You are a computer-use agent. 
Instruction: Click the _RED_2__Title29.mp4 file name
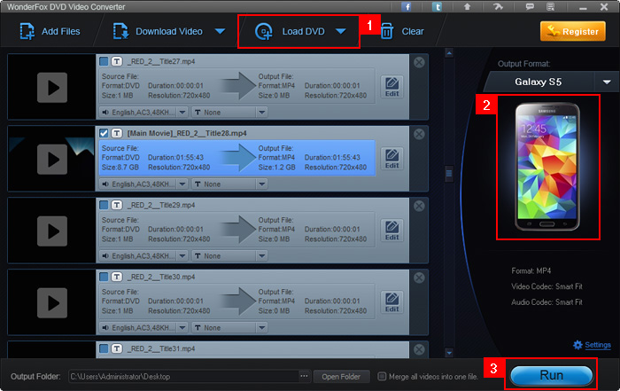click(161, 205)
